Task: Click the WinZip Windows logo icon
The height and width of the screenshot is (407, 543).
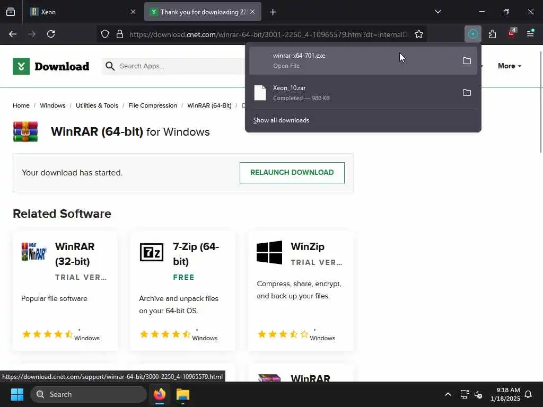Action: 269,252
